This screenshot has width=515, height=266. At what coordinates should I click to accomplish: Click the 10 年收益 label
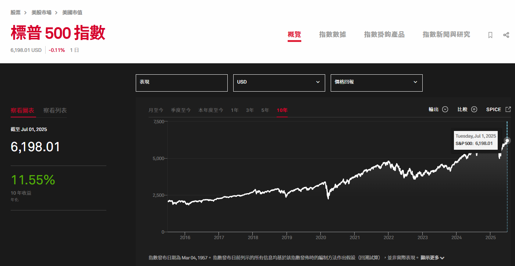point(21,193)
